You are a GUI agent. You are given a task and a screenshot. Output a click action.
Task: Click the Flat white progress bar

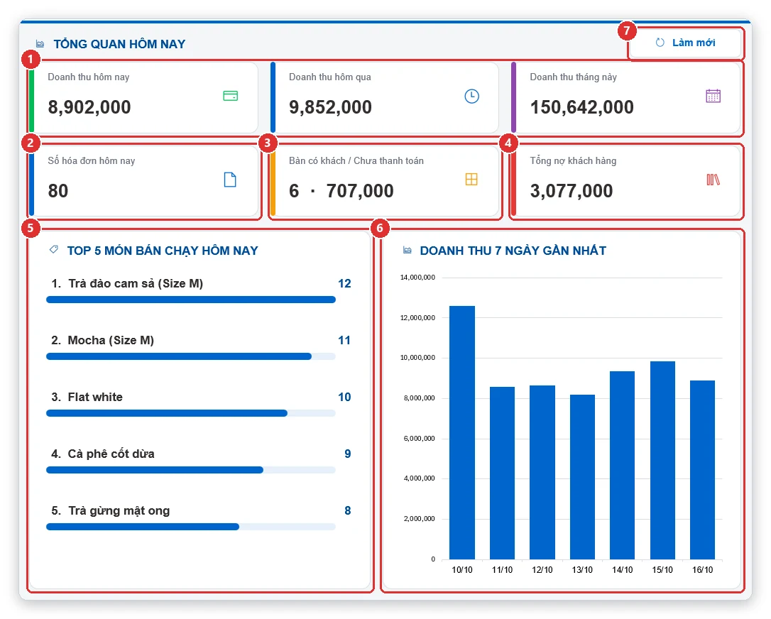click(x=191, y=413)
